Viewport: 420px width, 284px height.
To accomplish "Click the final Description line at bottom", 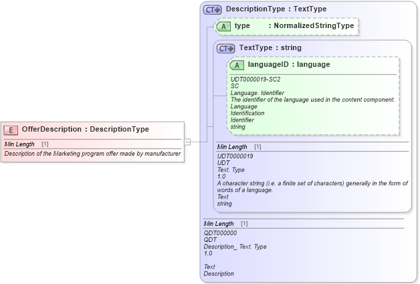I will [x=219, y=274].
